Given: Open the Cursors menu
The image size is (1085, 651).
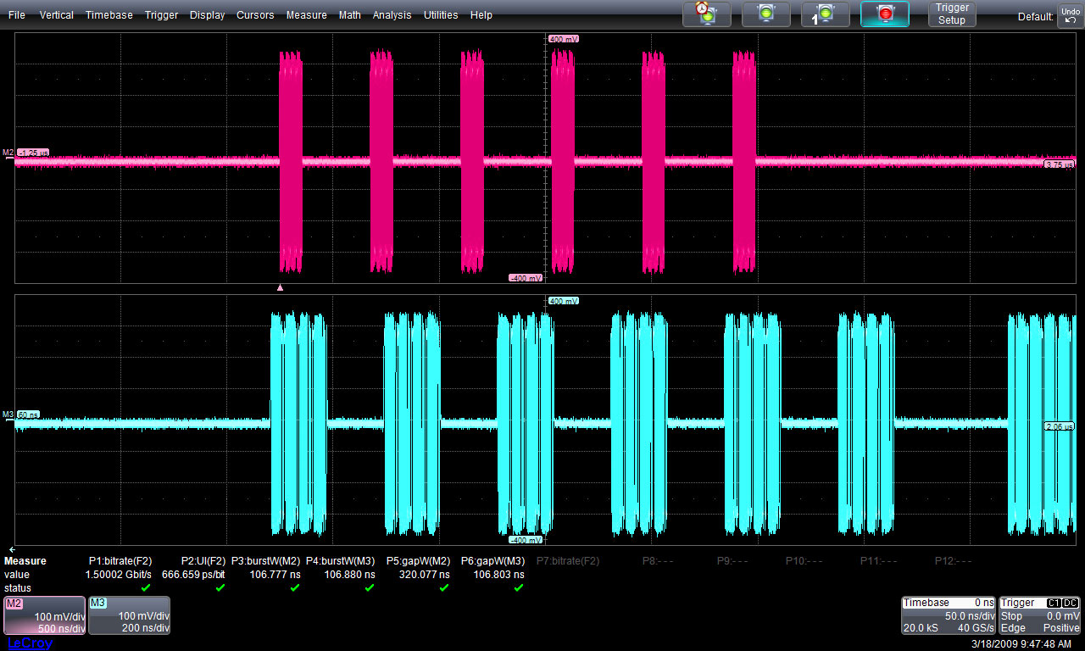Looking at the screenshot, I should coord(255,15).
